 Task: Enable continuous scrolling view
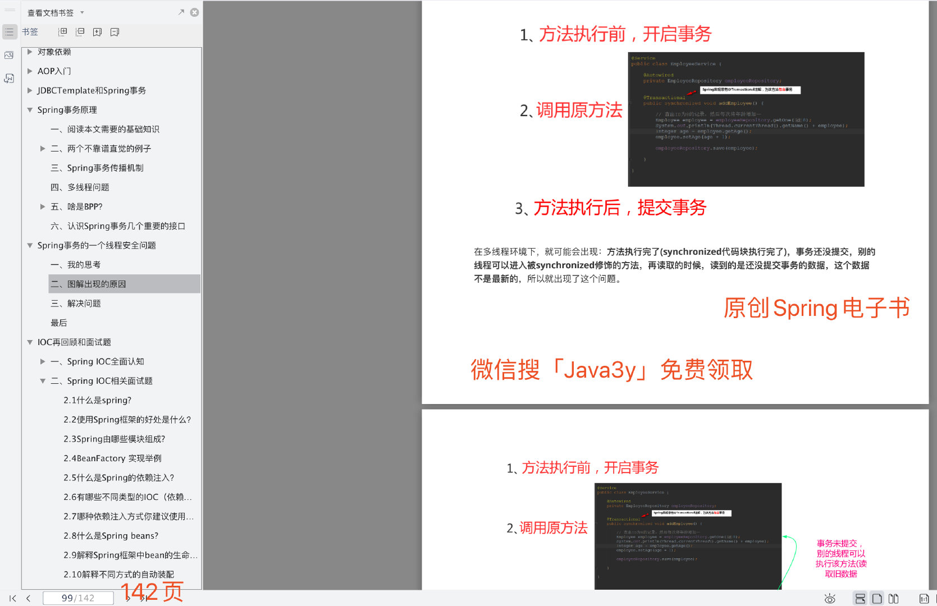[860, 598]
